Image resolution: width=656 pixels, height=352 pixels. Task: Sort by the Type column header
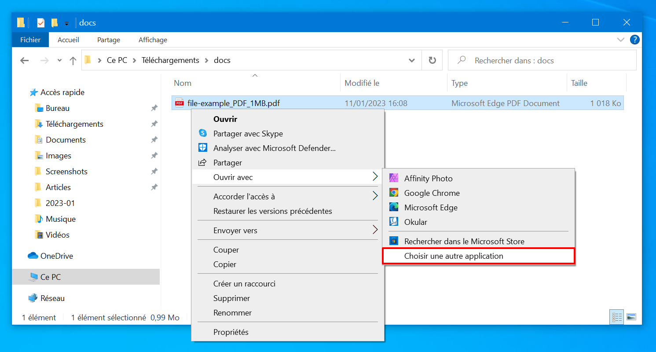point(507,83)
